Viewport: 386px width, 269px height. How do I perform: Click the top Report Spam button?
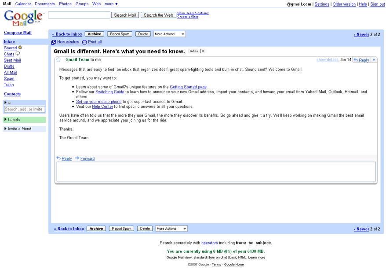point(120,34)
